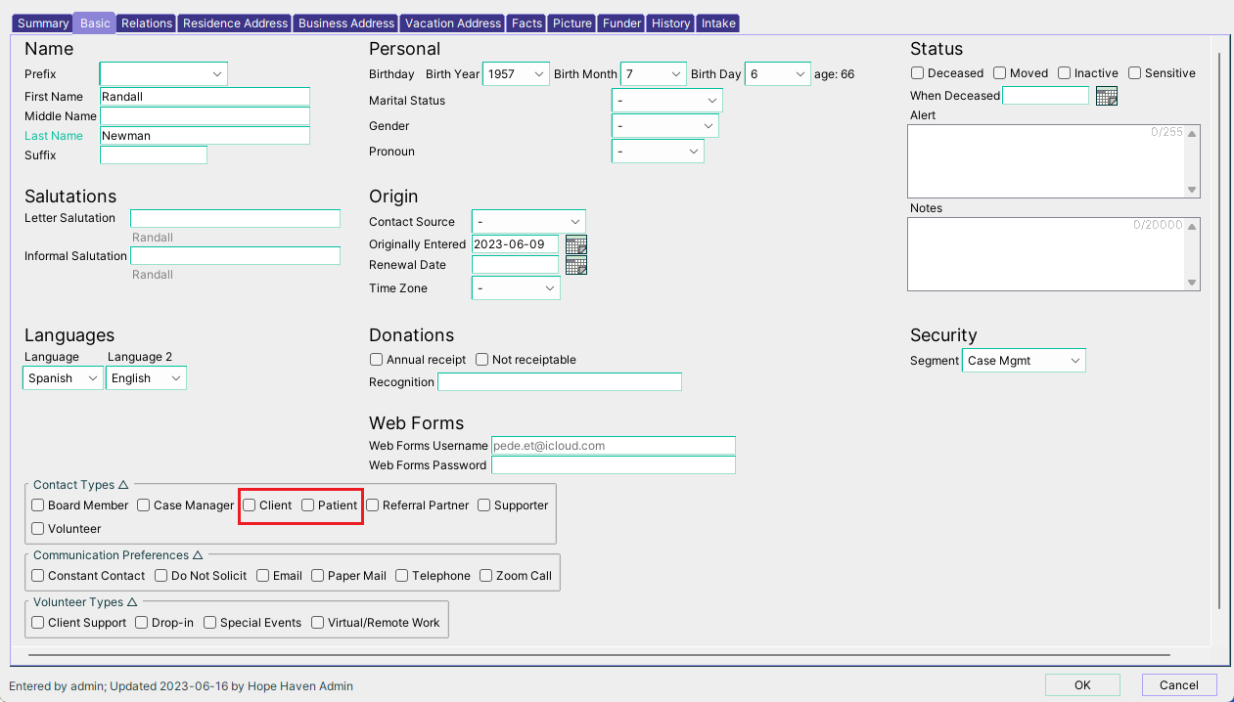Check Special Events volunteer type

[210, 623]
